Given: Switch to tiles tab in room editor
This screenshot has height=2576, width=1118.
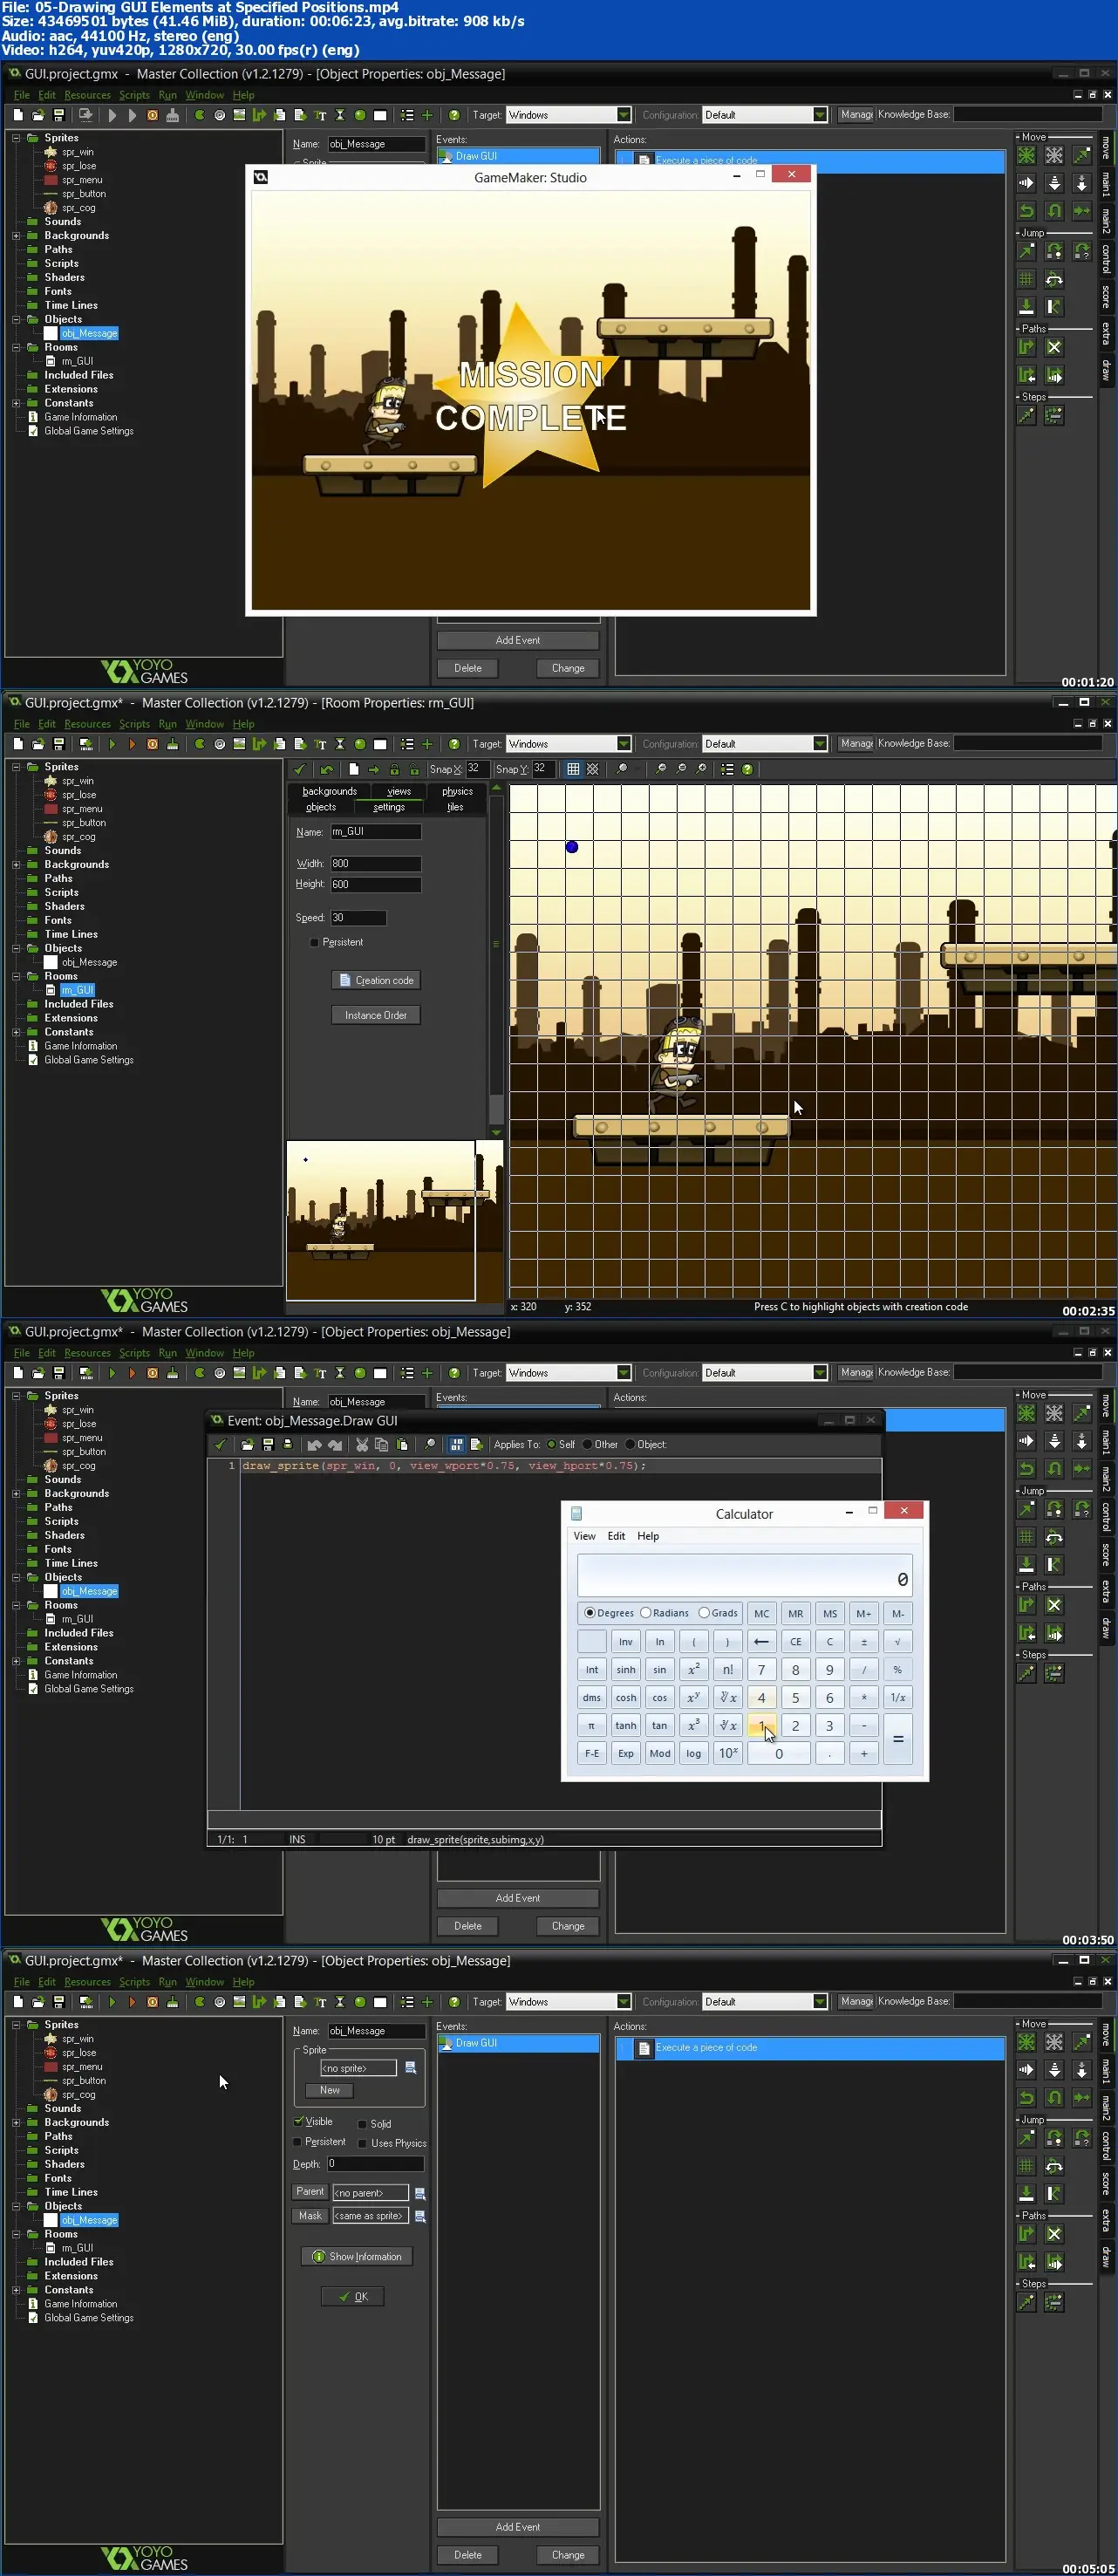Looking at the screenshot, I should [x=455, y=807].
